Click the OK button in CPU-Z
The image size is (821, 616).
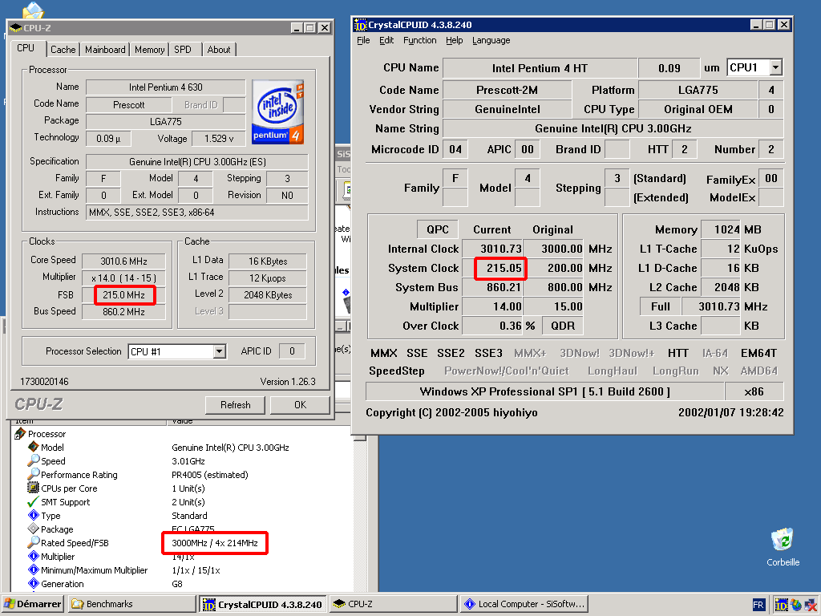click(x=300, y=405)
